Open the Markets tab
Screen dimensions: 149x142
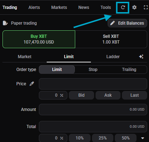[59, 7]
